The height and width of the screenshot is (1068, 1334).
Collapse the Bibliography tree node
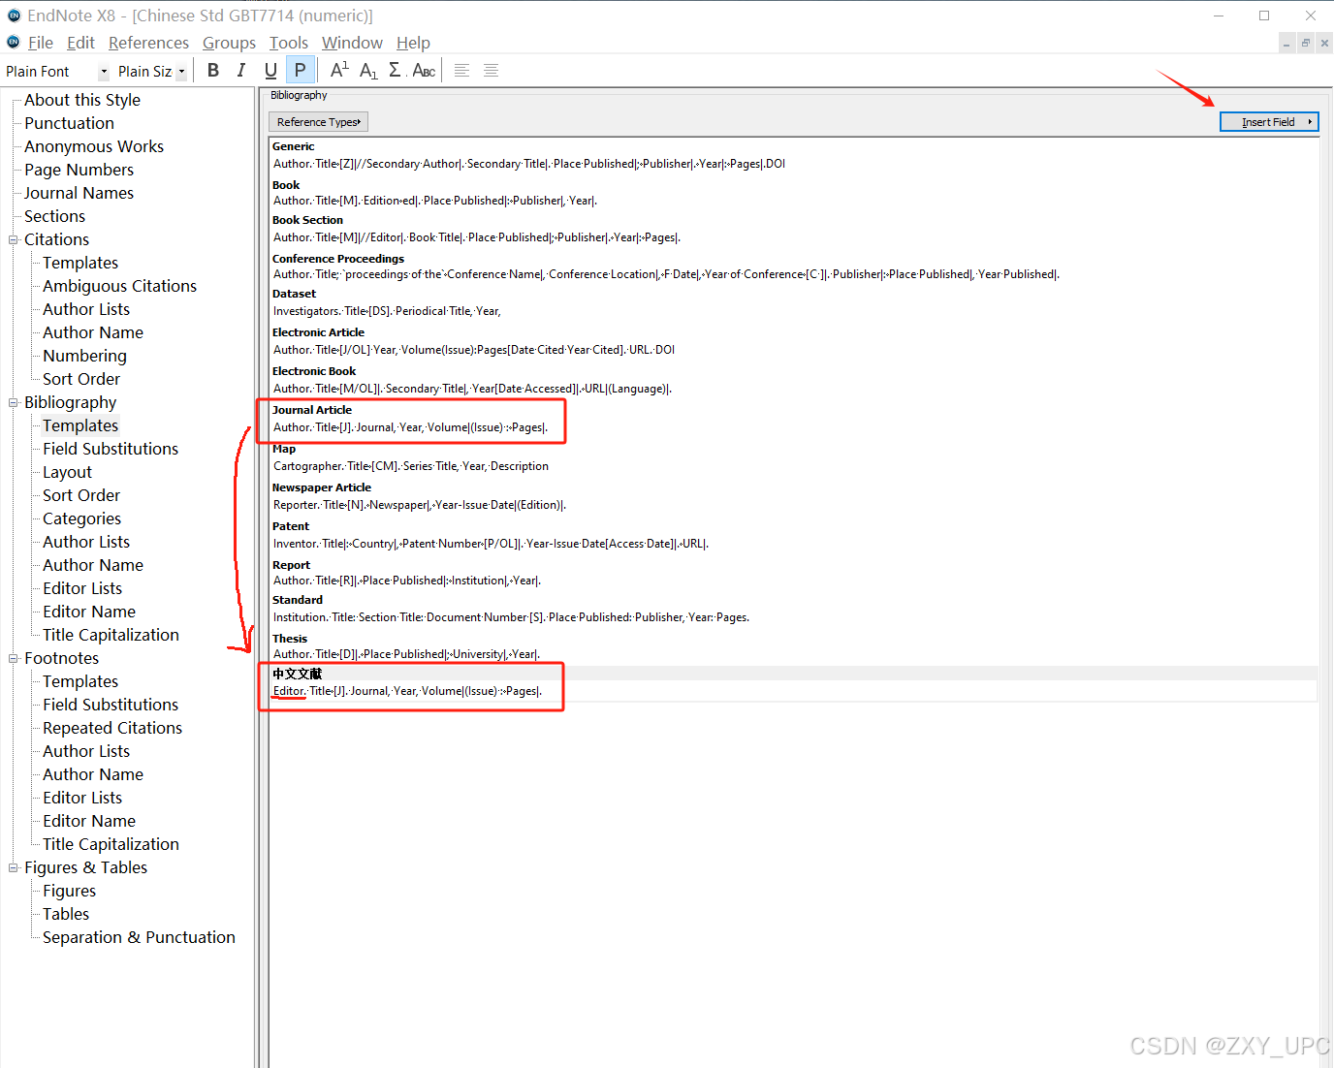coord(14,402)
